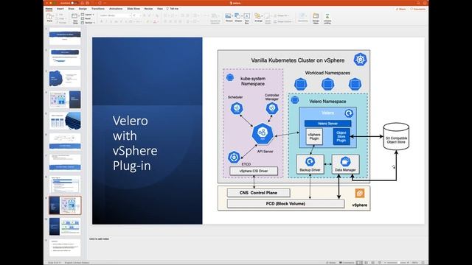The image size is (472, 265).
Task: Click the Arrange icon
Action: 257,16
